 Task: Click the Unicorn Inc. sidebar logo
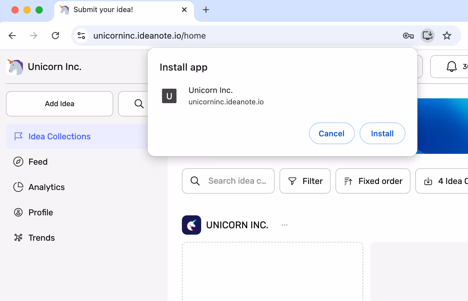15,67
